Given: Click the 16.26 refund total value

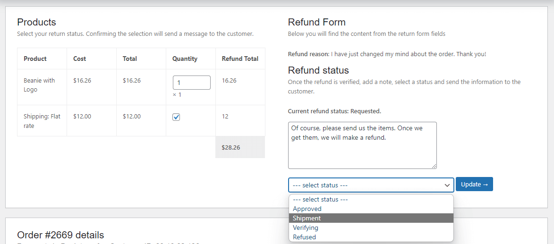Looking at the screenshot, I should 229,80.
